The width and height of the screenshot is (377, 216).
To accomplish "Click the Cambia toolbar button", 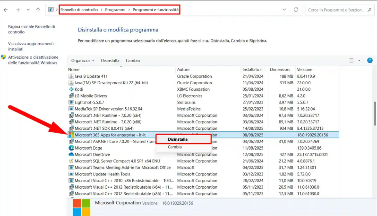I will [132, 60].
